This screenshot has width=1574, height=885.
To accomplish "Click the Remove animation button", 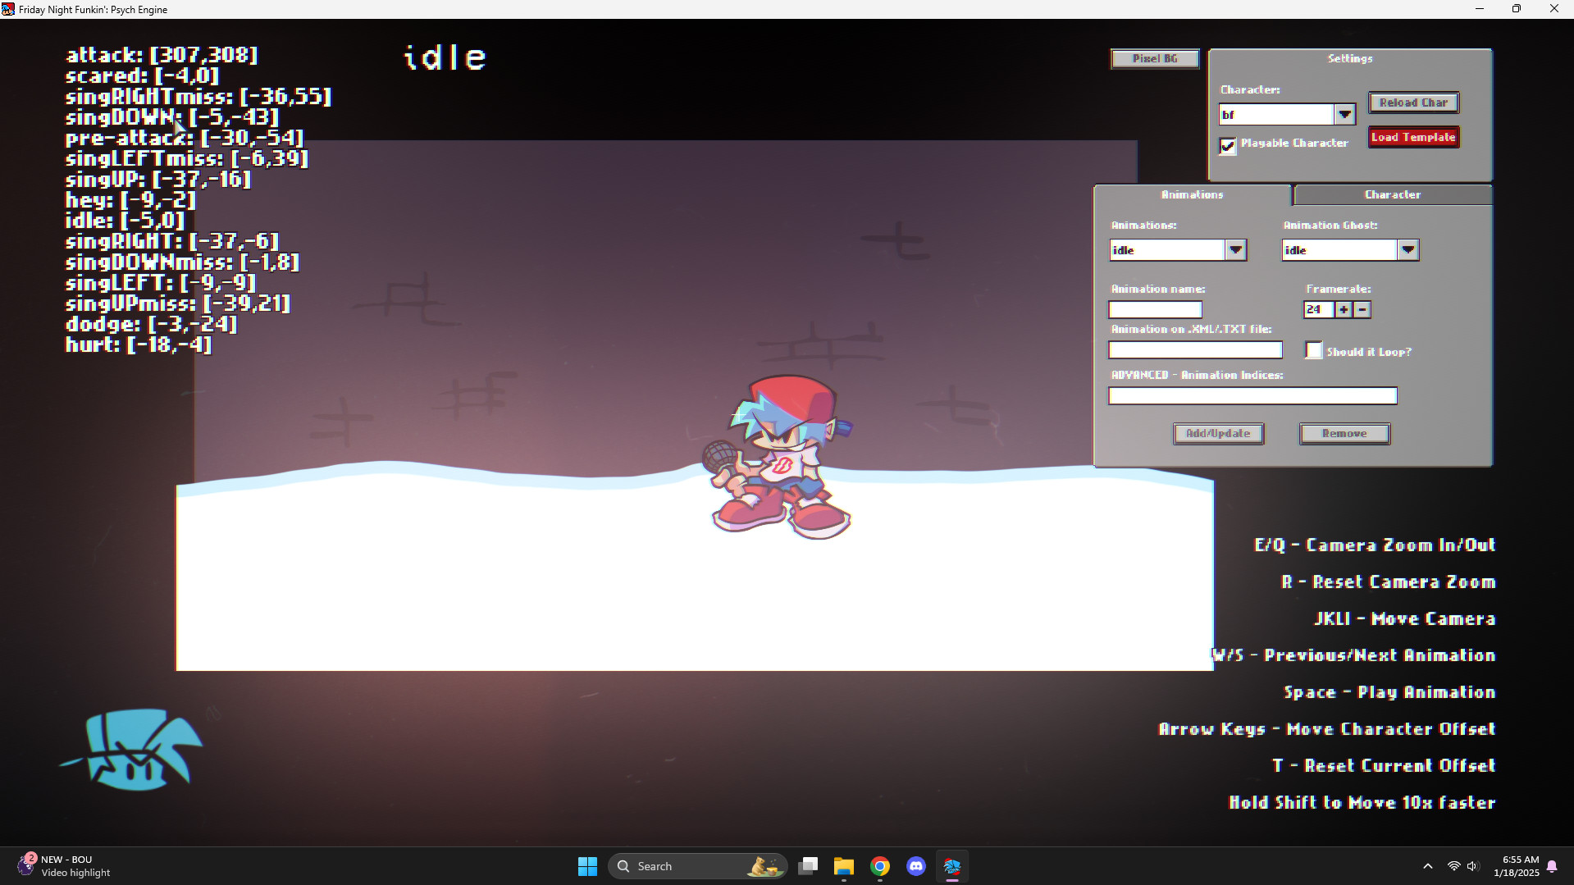I will (x=1344, y=434).
